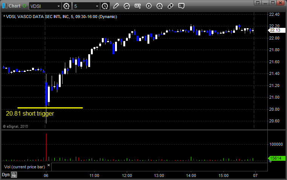287x180 pixels.
Task: Open the studies chart-line menu
Action: pos(127,6)
